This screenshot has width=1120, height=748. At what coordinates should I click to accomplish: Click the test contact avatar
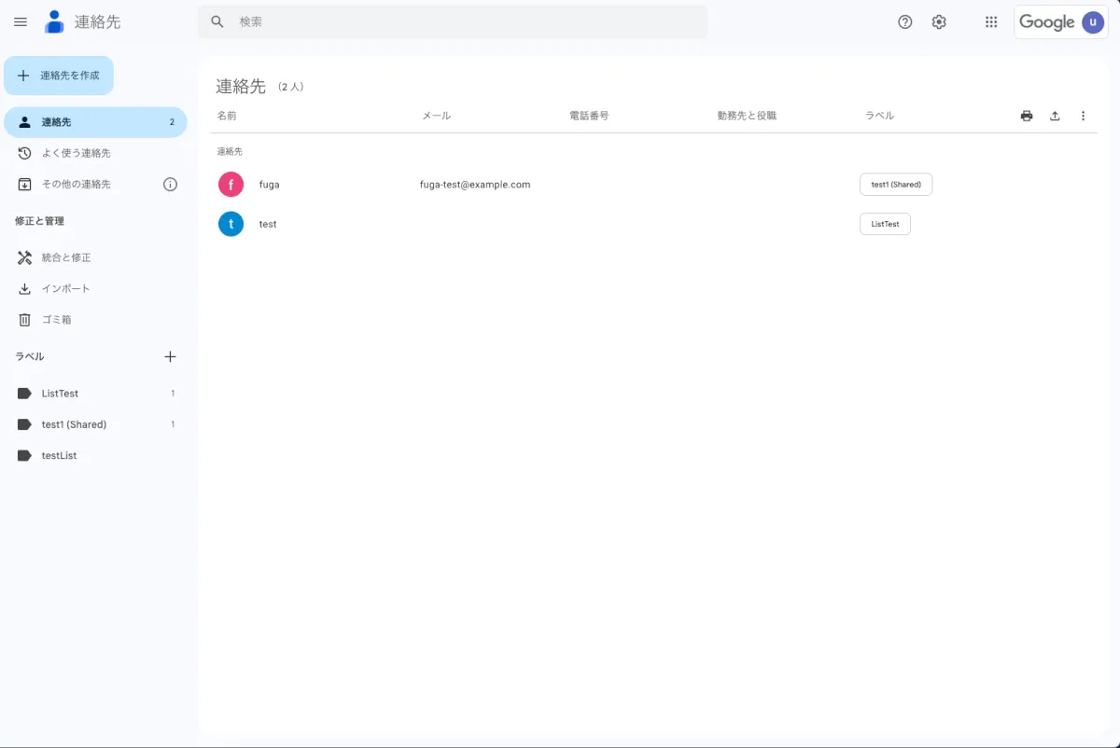tap(231, 224)
